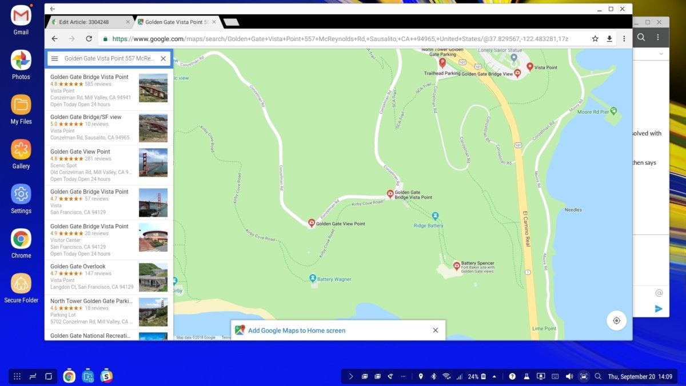Open Secure Folder desktop shortcut
This screenshot has height=386, width=686.
tap(21, 287)
